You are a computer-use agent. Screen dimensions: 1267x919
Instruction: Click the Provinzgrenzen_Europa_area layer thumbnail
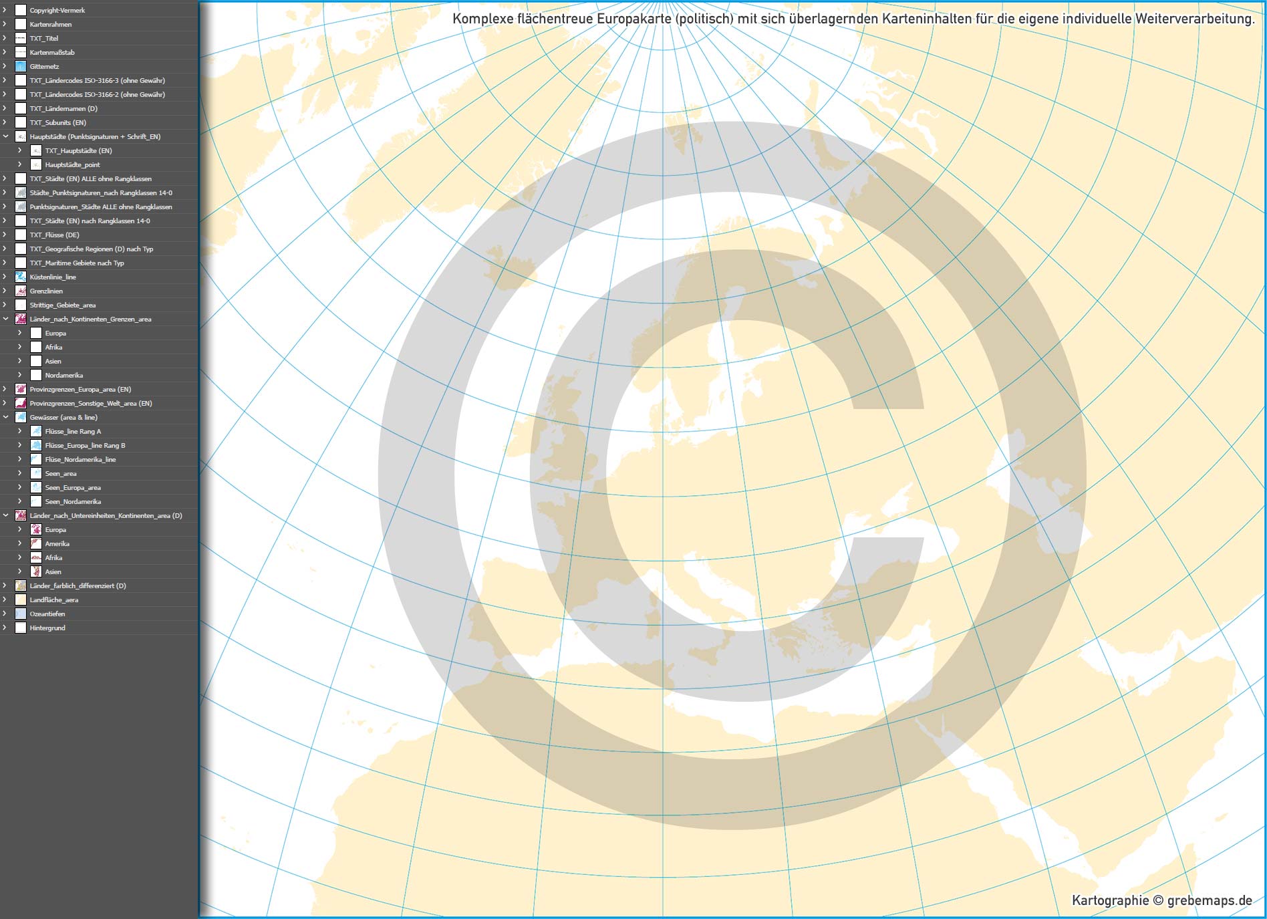point(21,389)
